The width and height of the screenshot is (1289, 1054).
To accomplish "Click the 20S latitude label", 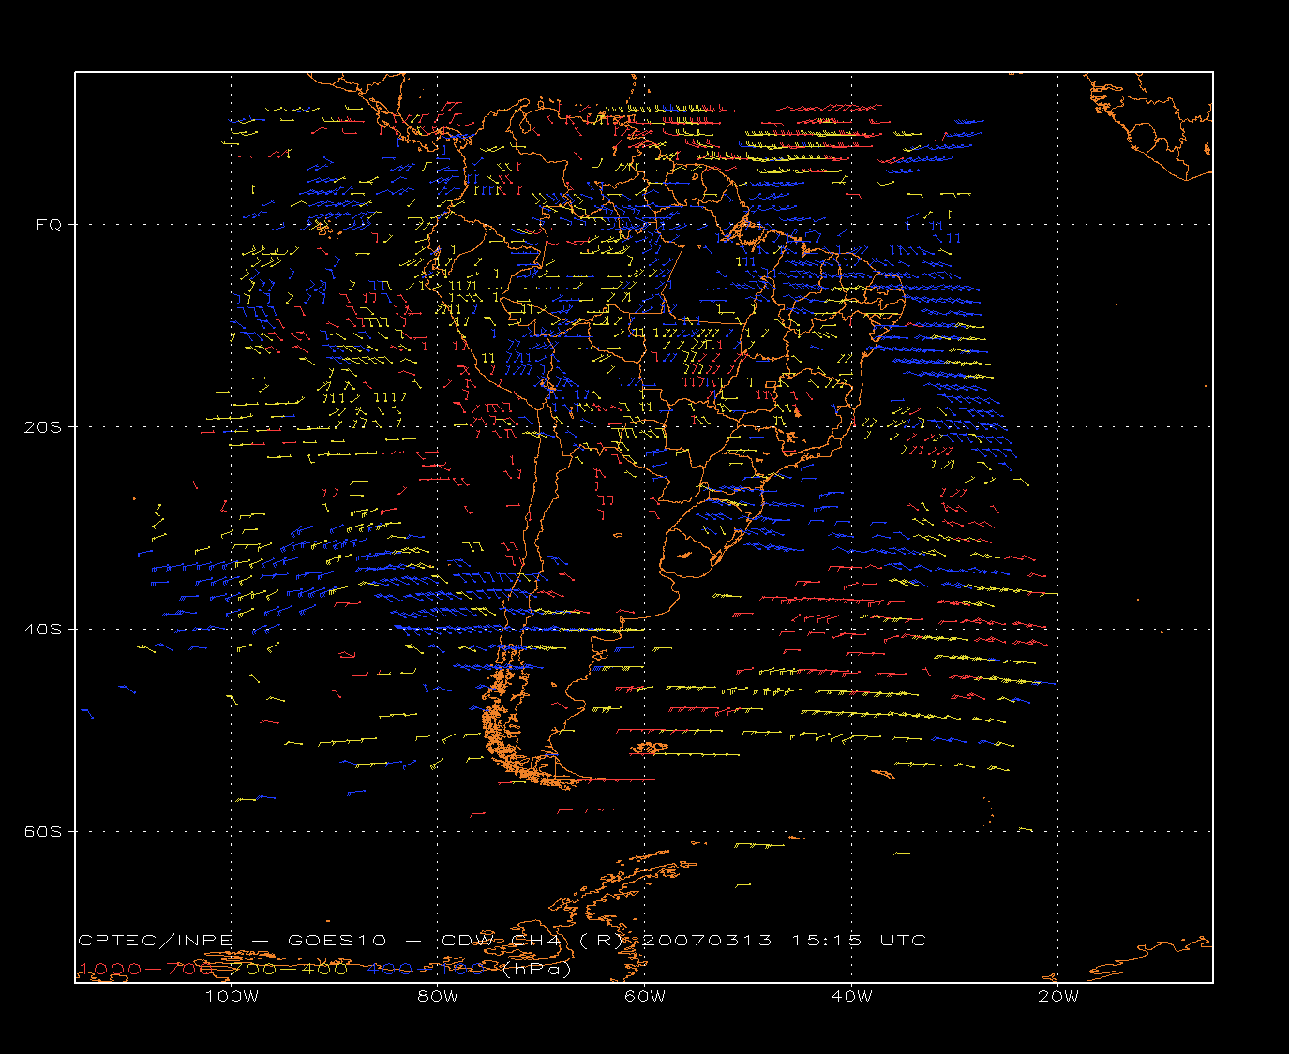I will click(42, 427).
